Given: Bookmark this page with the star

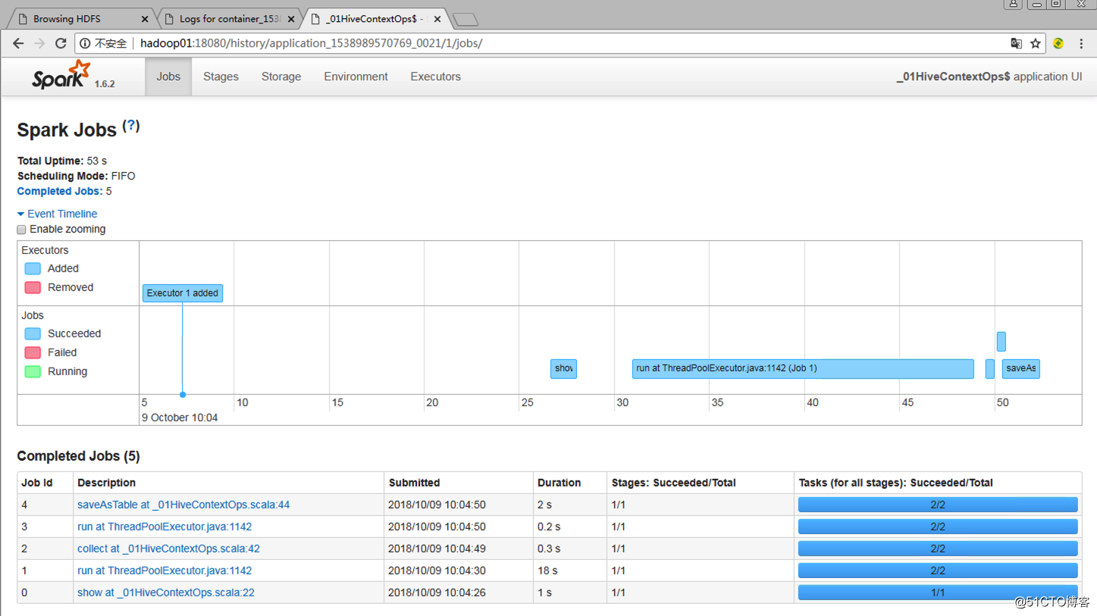Looking at the screenshot, I should click(x=1036, y=43).
